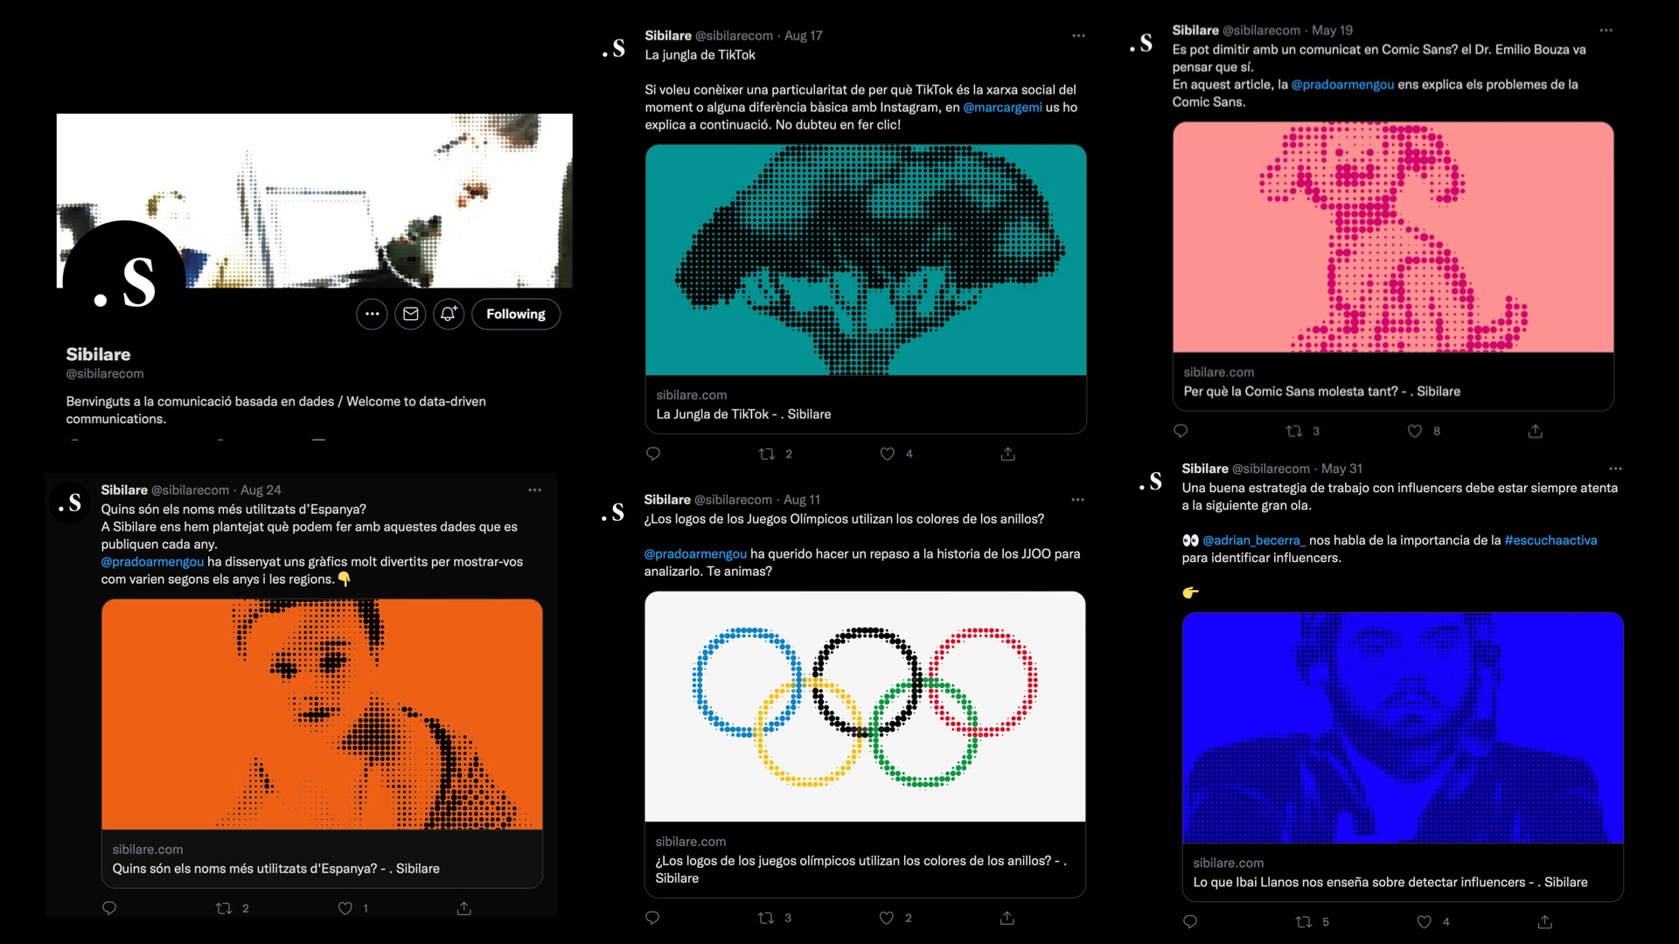Open the orange child portrait image

coord(322,715)
